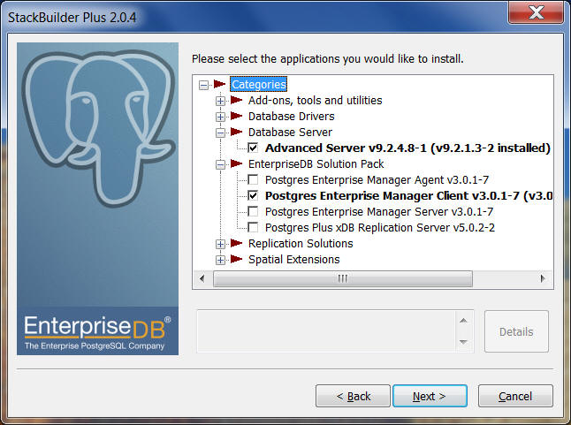Click the red arrow icon beside Database Server
This screenshot has width=571, height=425.
[236, 132]
